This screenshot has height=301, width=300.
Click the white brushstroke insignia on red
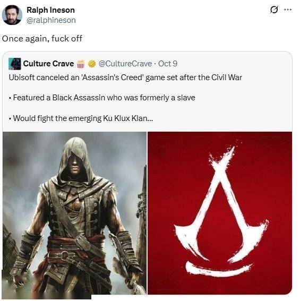[221, 210]
